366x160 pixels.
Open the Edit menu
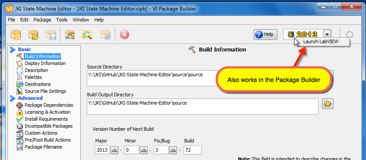[x=24, y=20]
